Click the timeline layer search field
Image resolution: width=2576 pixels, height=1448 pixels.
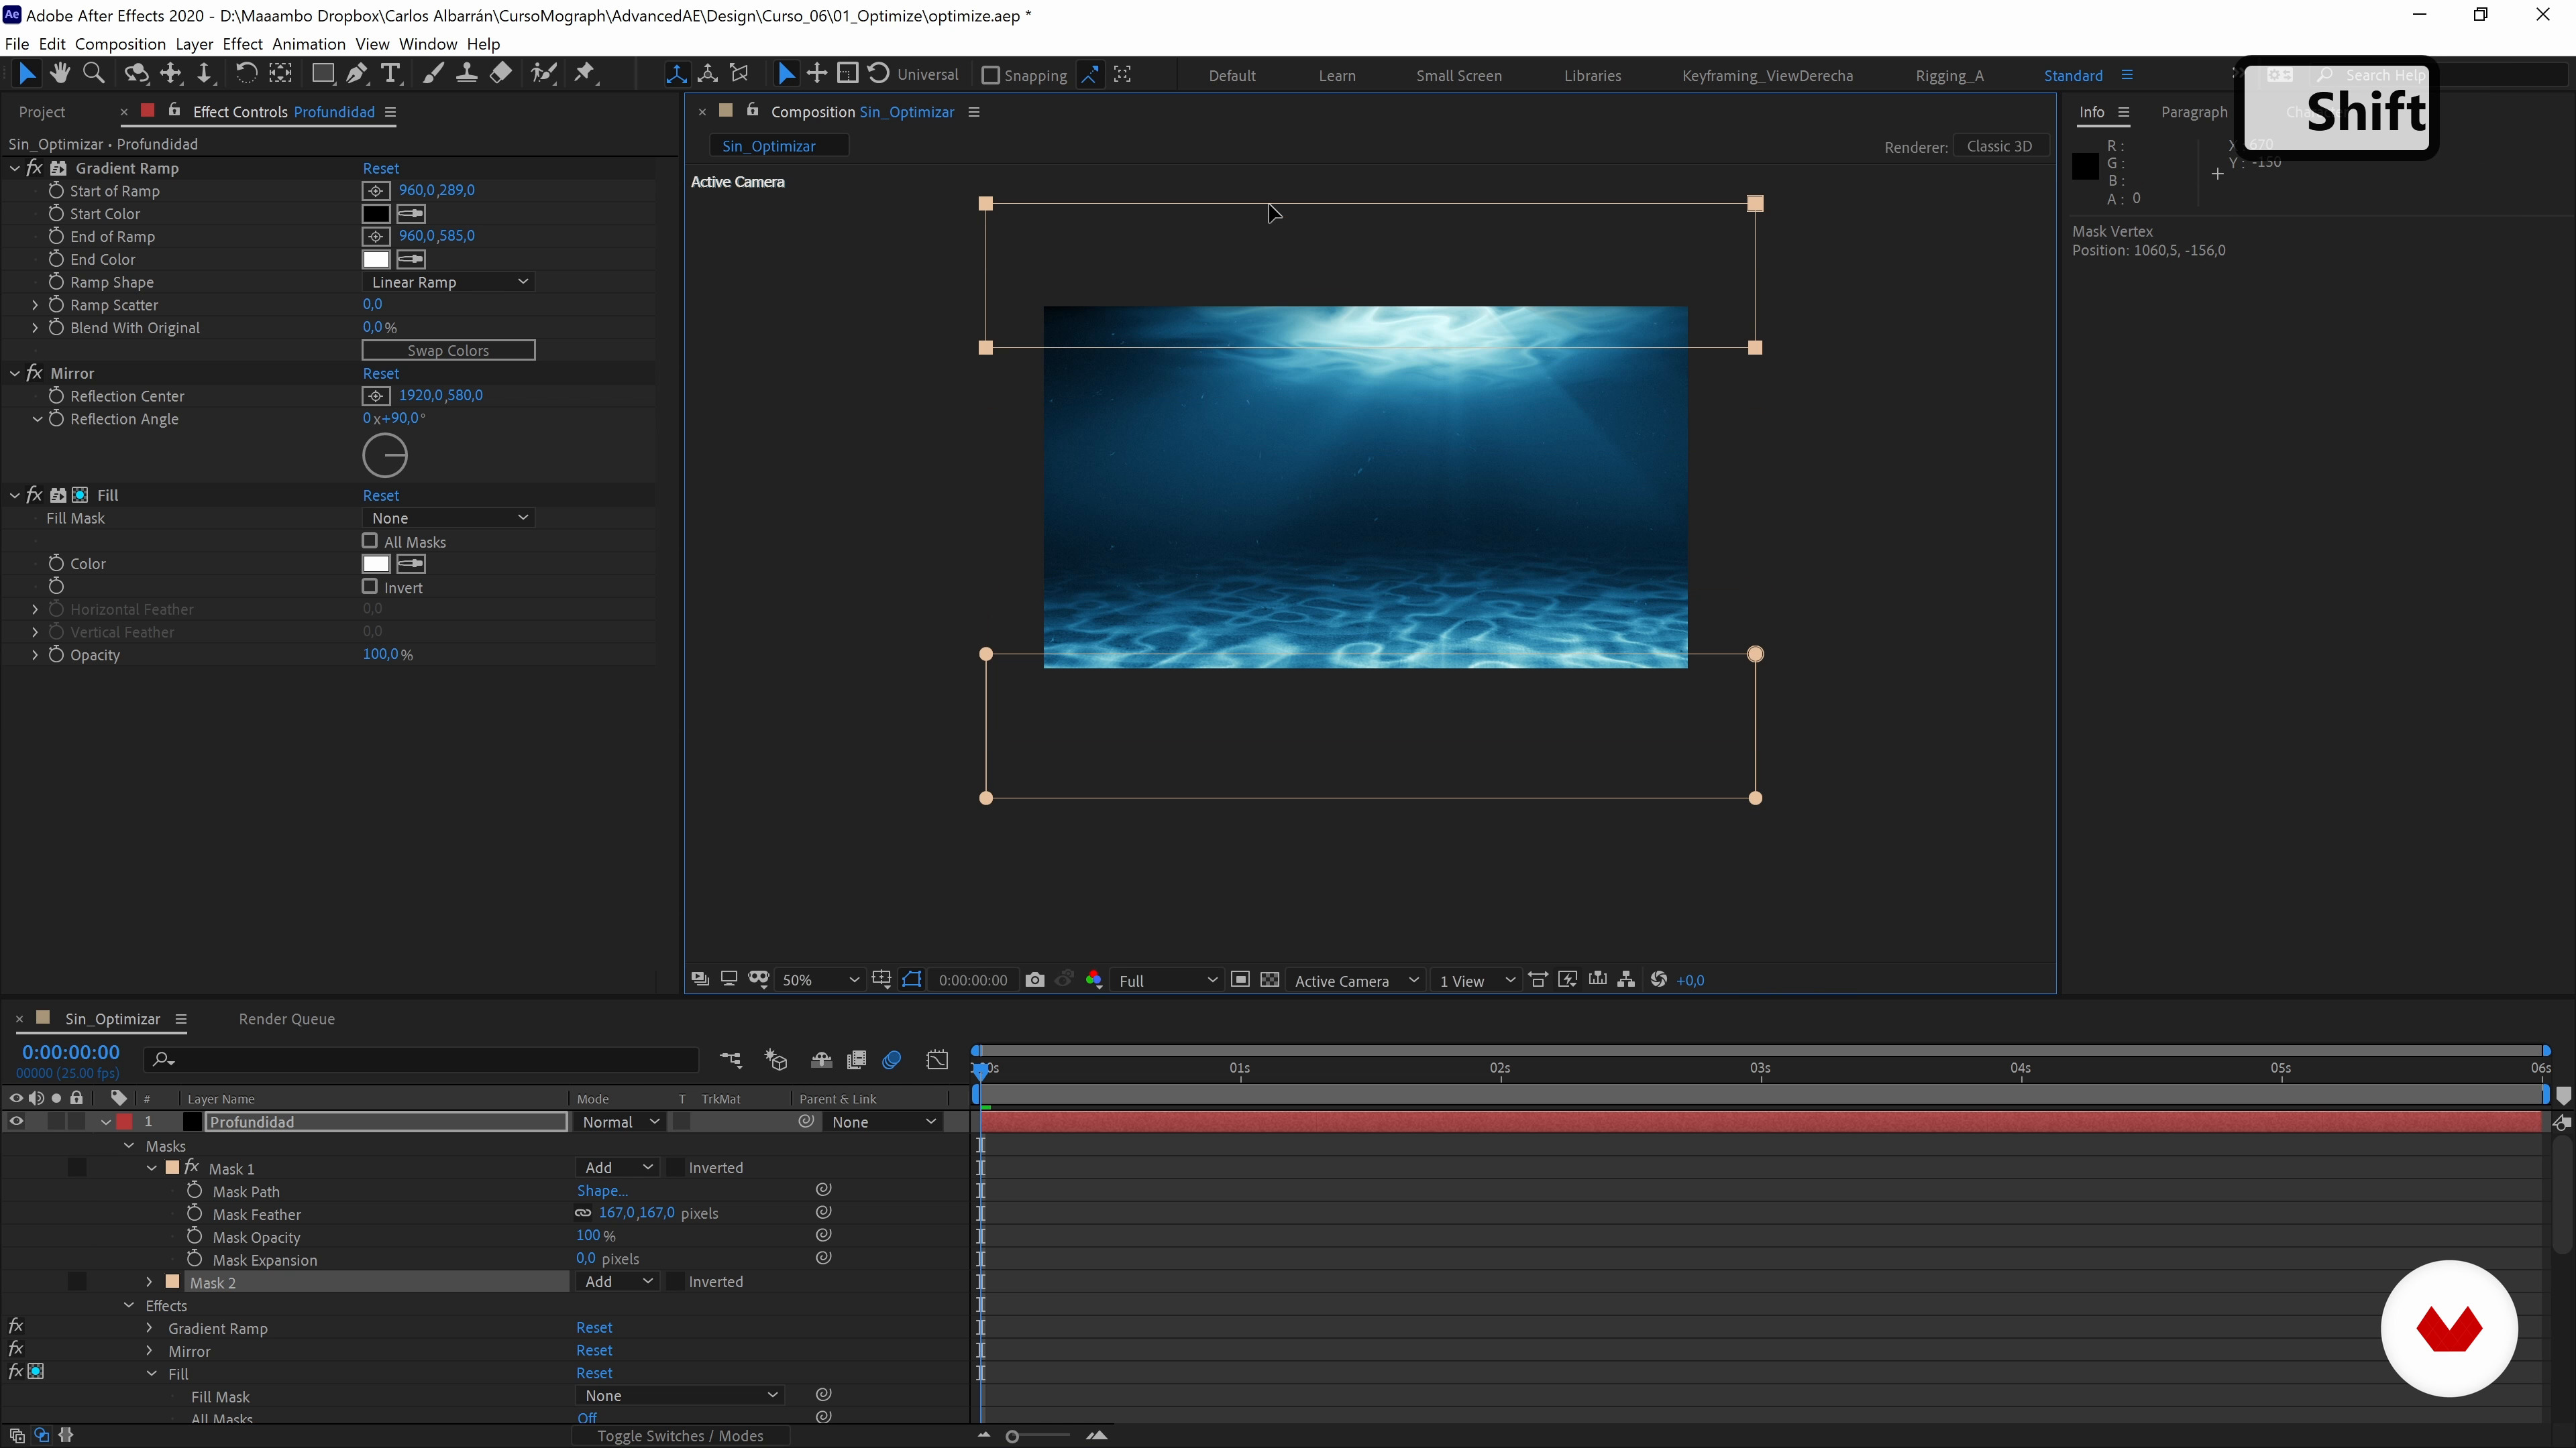click(420, 1059)
